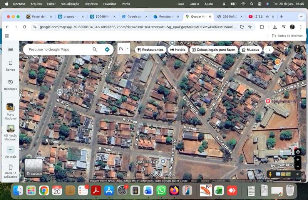Open a new Chrome tab
Screen dimensions: 308x200
(x=281, y=17)
